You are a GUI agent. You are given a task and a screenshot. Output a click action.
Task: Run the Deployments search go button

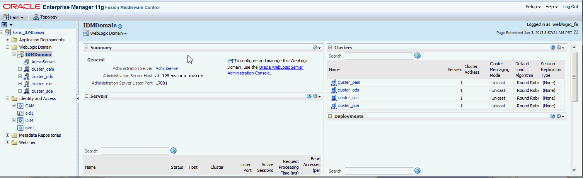coord(418,171)
